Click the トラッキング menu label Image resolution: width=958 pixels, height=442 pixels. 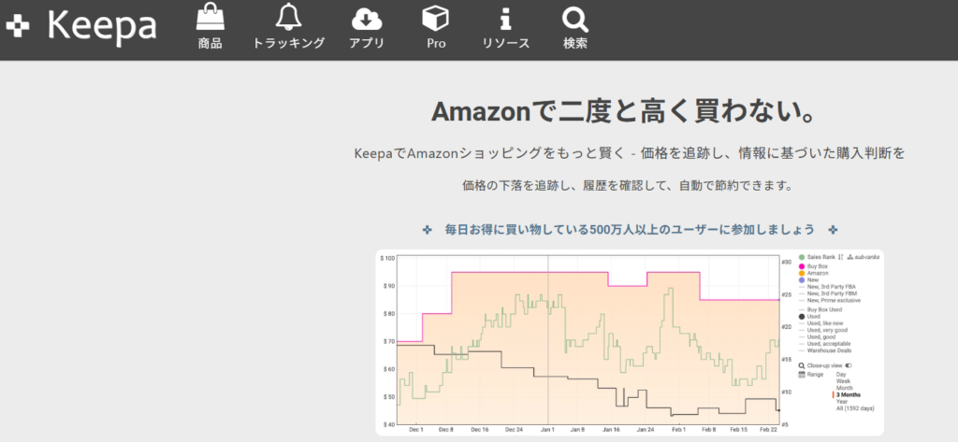288,43
